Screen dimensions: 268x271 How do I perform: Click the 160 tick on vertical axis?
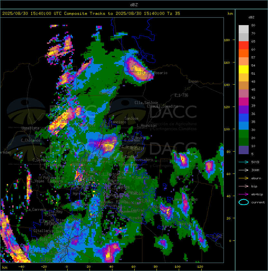227,62
